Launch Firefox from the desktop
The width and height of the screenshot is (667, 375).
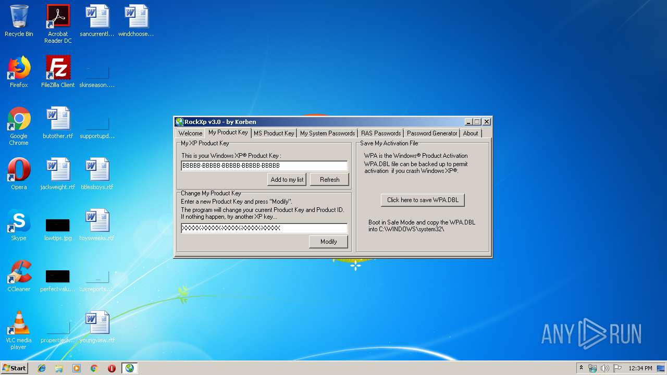click(19, 72)
